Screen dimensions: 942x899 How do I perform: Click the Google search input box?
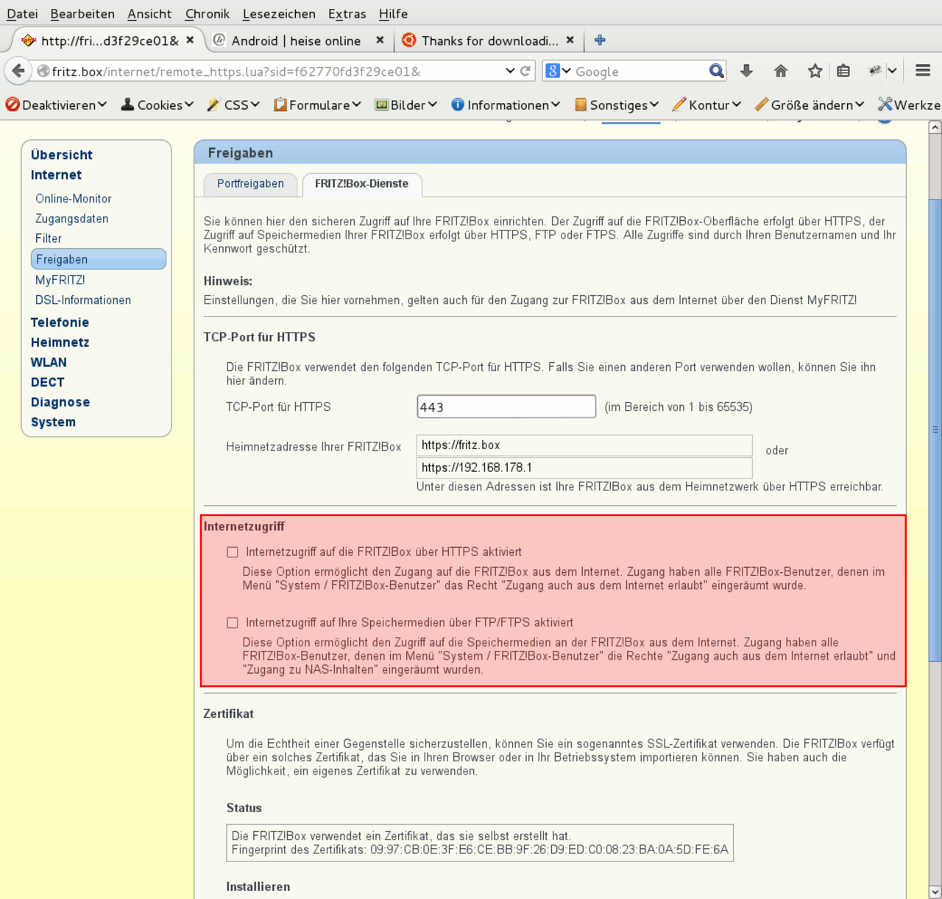640,71
